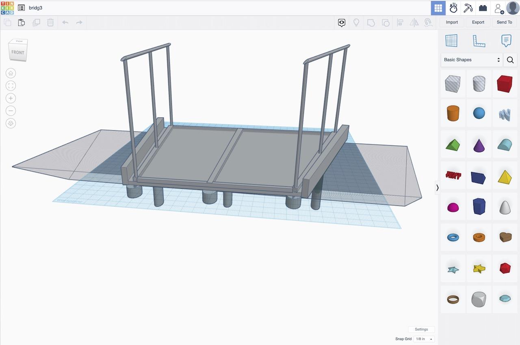The width and height of the screenshot is (520, 345).
Task: Pick the red Icosahedron shape
Action: tap(505, 269)
